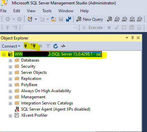Close the Object Explorer panel
Viewport: 147px width, 132px height.
138,38
